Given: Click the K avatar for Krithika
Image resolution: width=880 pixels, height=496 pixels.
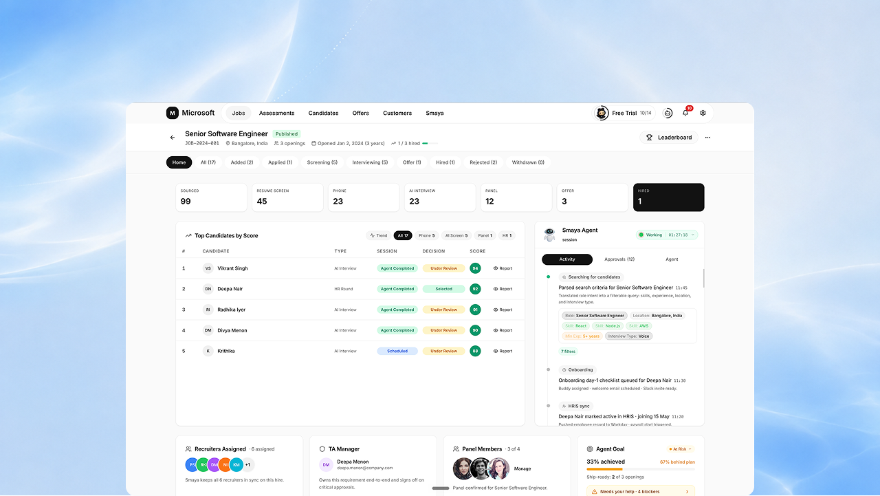Looking at the screenshot, I should pos(208,351).
